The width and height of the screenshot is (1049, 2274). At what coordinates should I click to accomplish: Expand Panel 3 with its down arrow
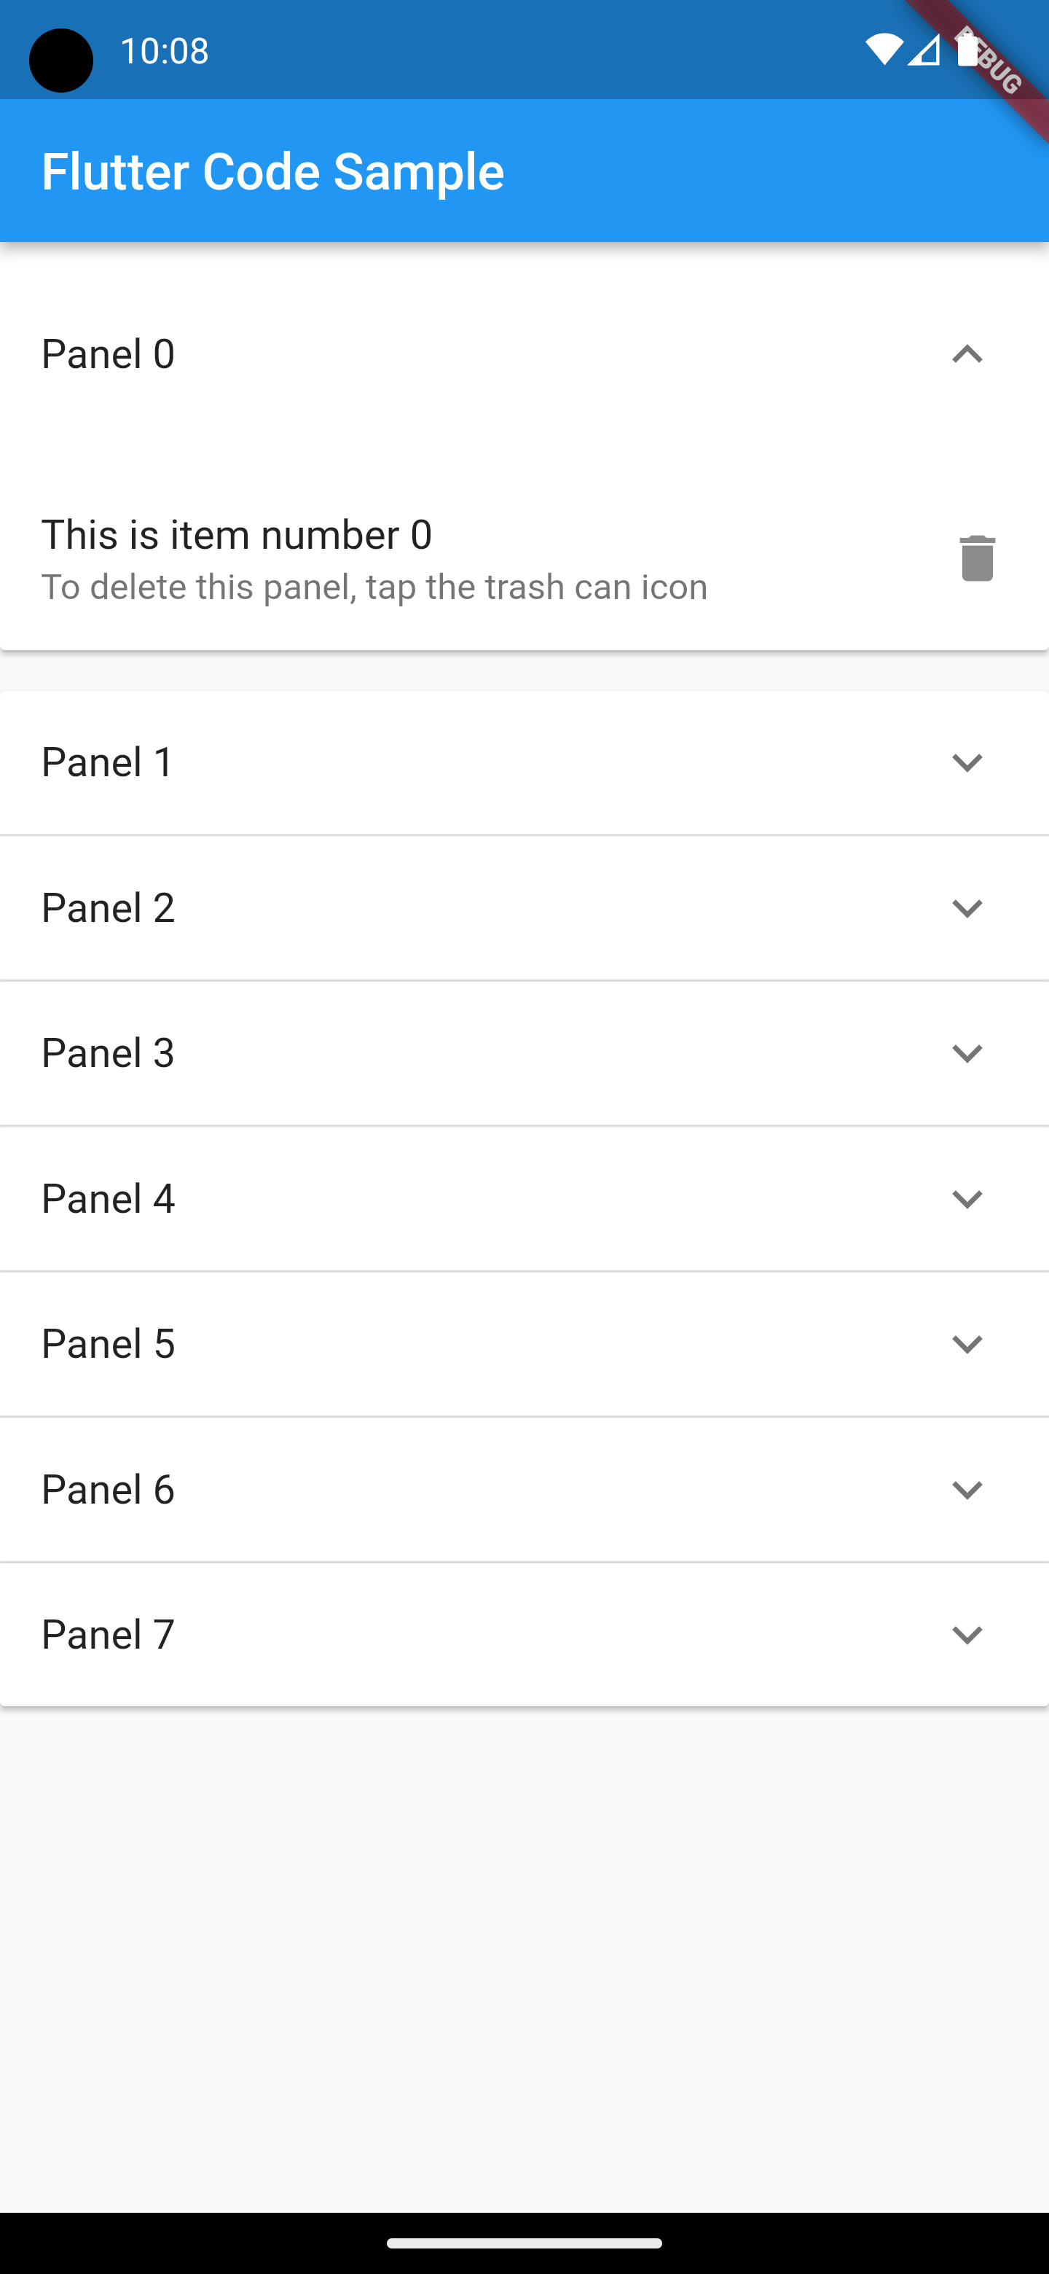pos(967,1053)
